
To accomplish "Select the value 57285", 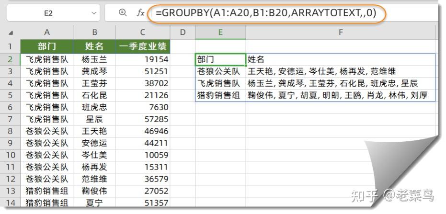I will [x=143, y=119].
